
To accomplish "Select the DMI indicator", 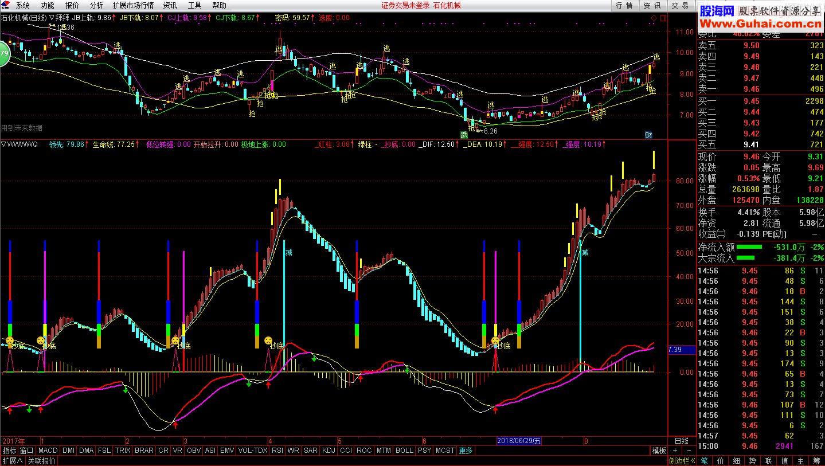I will click(x=69, y=451).
